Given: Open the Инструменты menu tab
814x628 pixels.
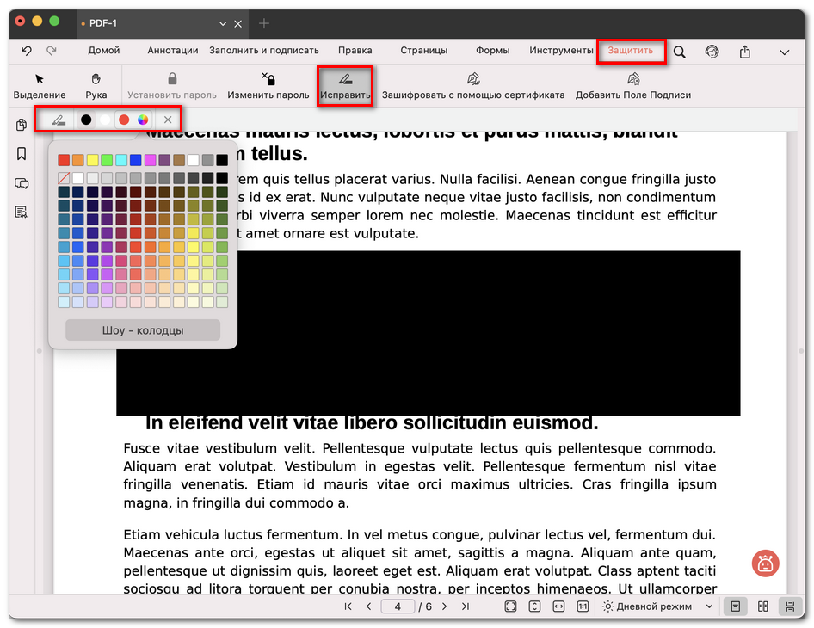Looking at the screenshot, I should (561, 51).
